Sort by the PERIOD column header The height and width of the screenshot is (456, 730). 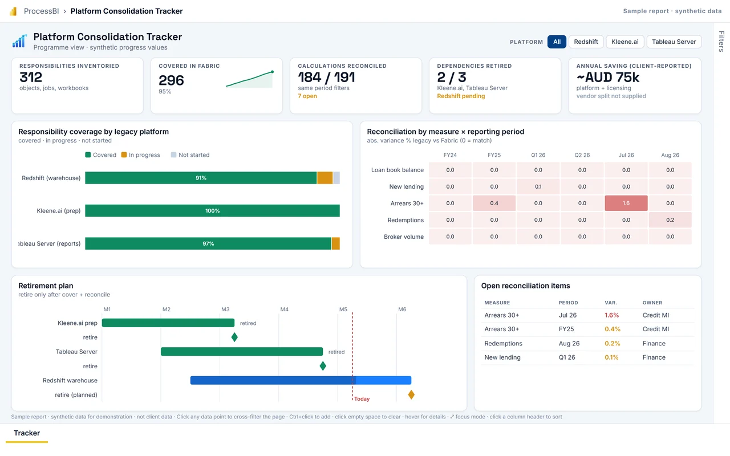coord(568,303)
